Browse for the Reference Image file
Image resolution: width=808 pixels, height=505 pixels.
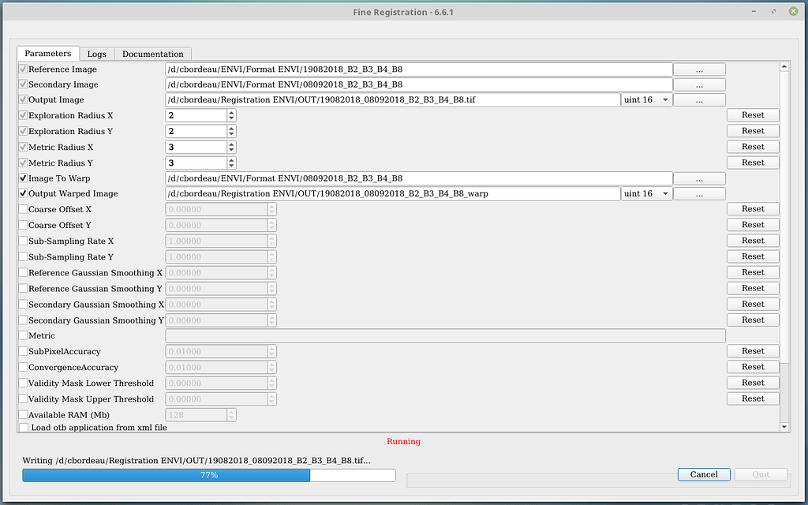tap(698, 69)
